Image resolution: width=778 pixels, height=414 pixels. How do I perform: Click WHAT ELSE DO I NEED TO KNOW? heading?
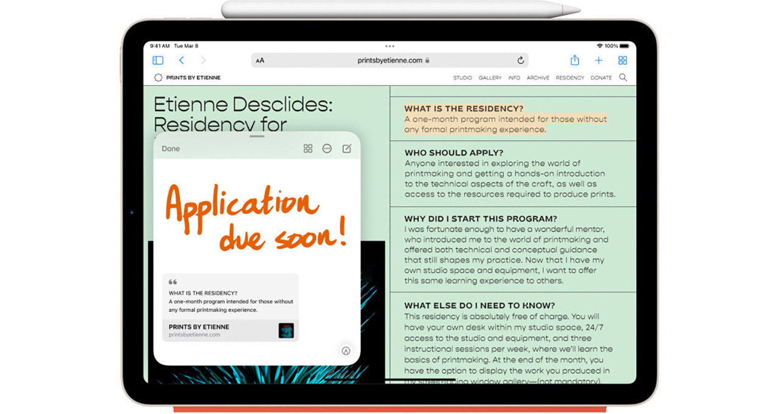click(480, 306)
